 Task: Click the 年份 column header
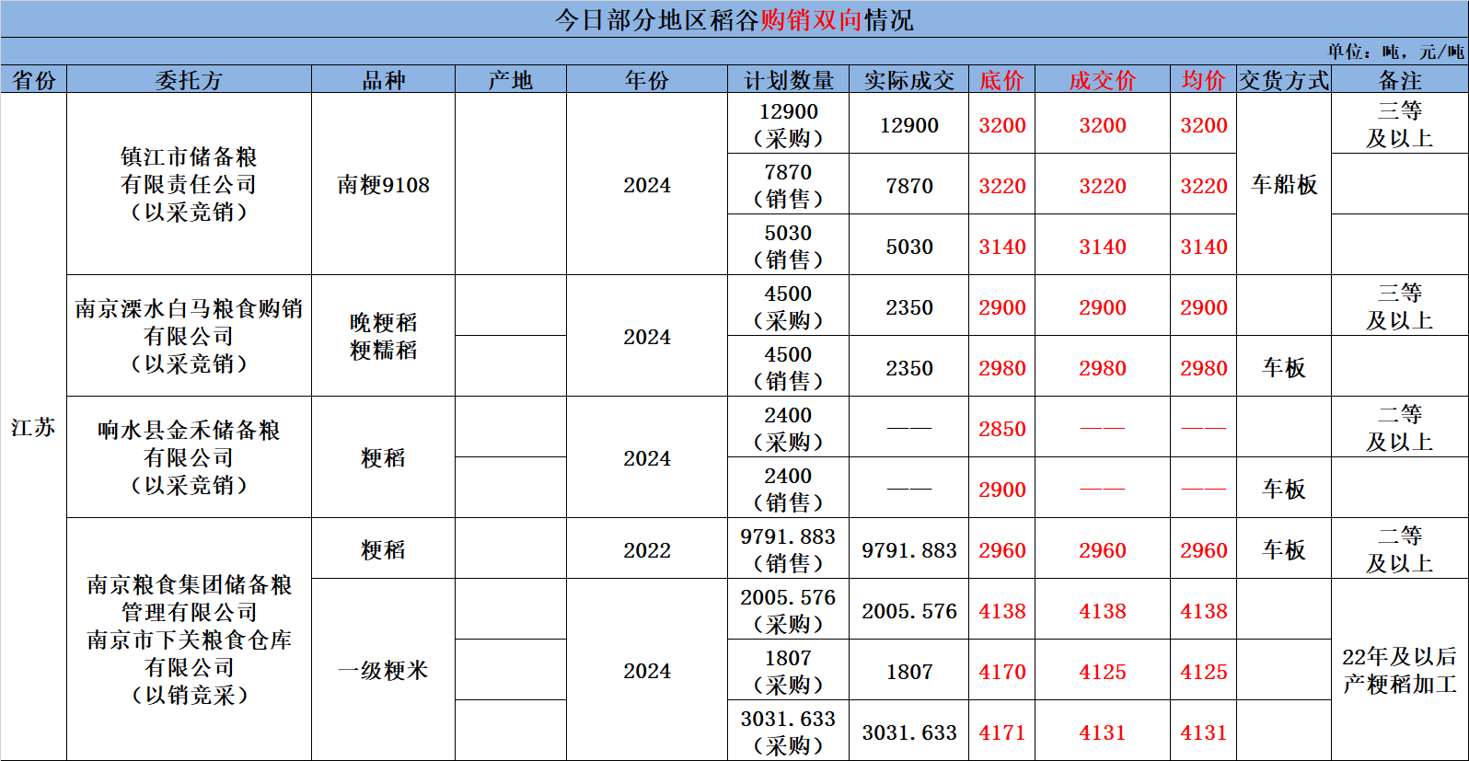point(647,80)
